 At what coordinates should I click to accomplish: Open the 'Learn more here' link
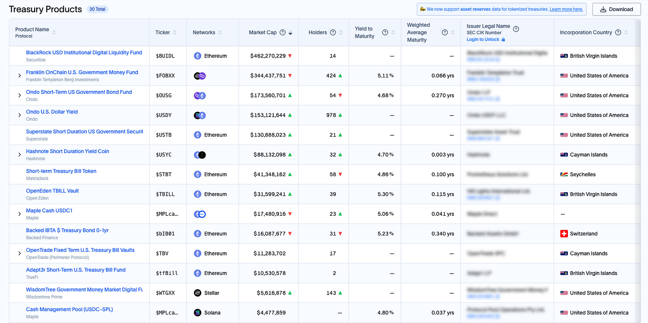[566, 9]
